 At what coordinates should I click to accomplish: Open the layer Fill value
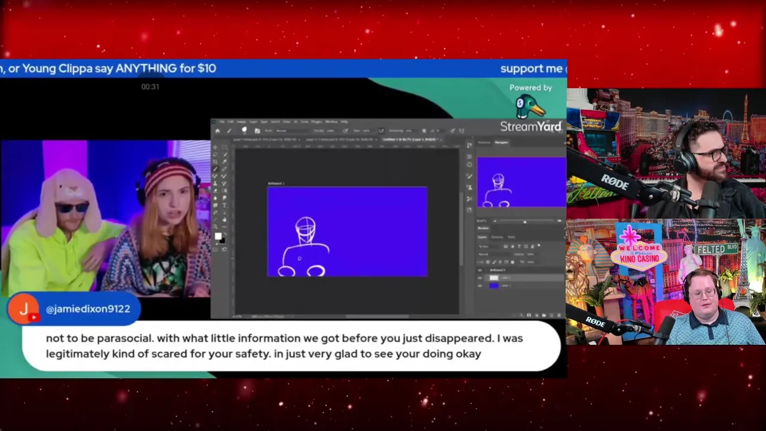tap(531, 262)
